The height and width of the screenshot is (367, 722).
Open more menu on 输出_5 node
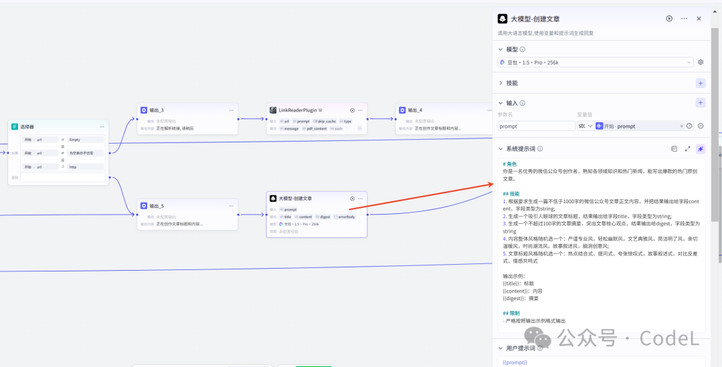click(x=231, y=206)
